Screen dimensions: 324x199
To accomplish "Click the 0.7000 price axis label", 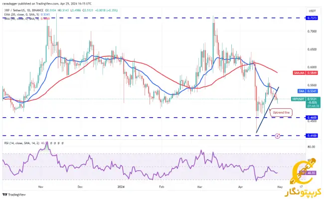I will click(312, 31).
